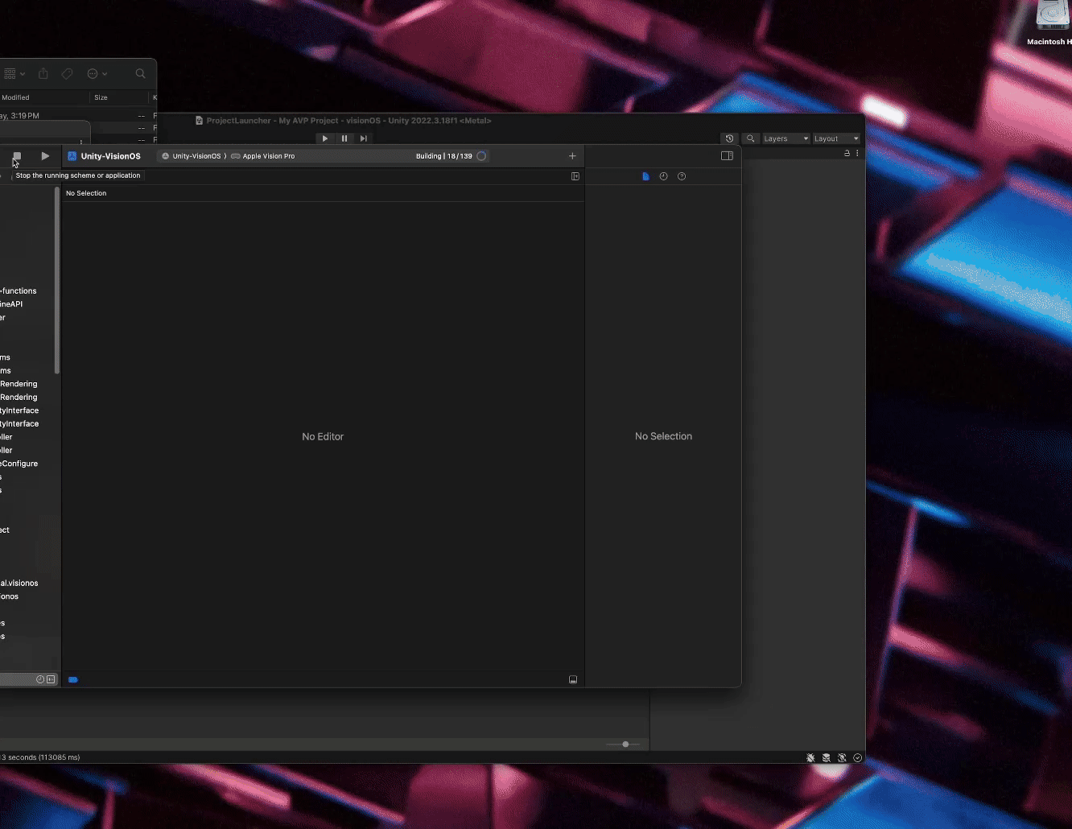Image resolution: width=1072 pixels, height=829 pixels.
Task: Toggle the Unity inspector lock icon
Action: (x=847, y=153)
